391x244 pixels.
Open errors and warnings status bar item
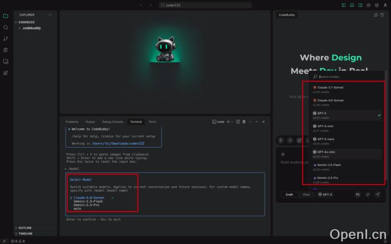click(18, 241)
